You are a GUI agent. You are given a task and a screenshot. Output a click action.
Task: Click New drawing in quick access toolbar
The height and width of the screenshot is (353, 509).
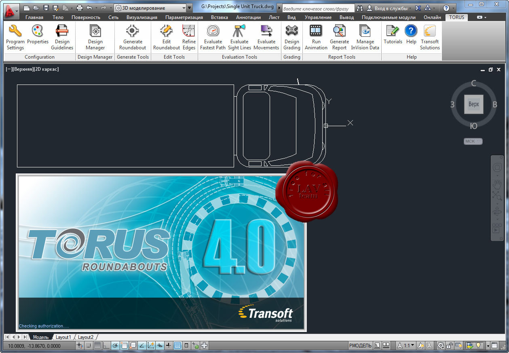pos(27,8)
